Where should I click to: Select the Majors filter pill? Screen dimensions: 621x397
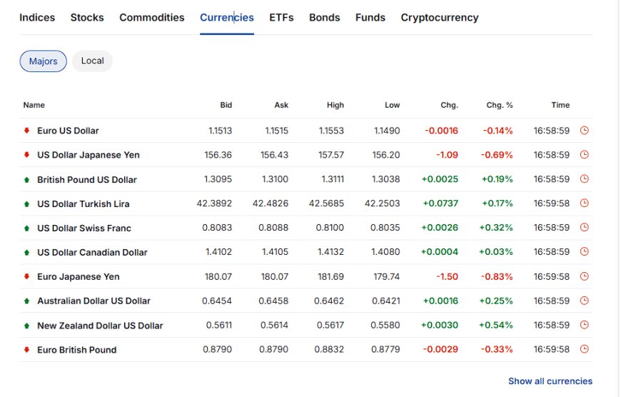click(x=43, y=61)
